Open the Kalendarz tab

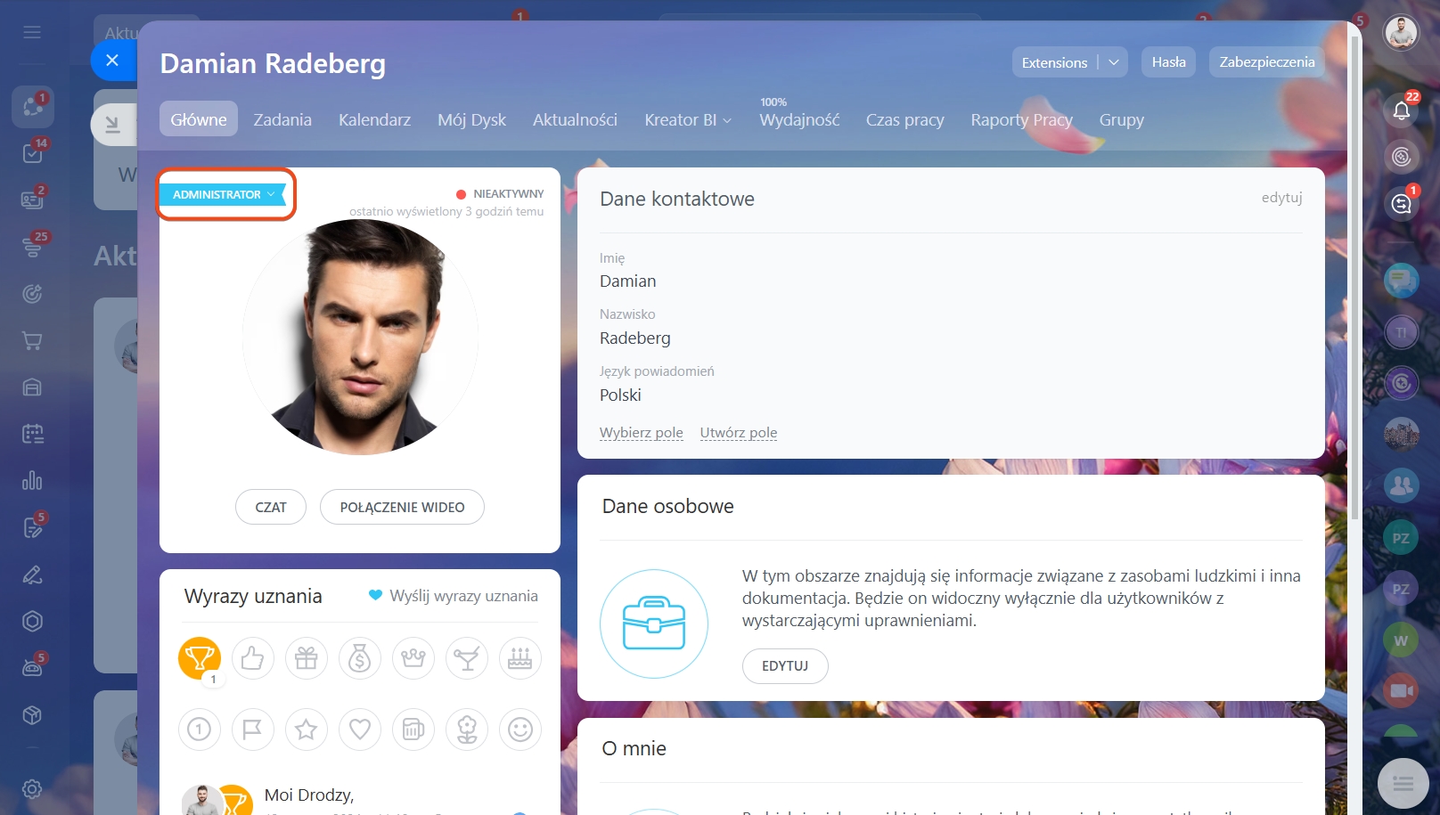374,119
